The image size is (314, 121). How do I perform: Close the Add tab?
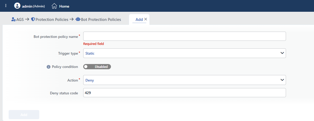tap(146, 19)
